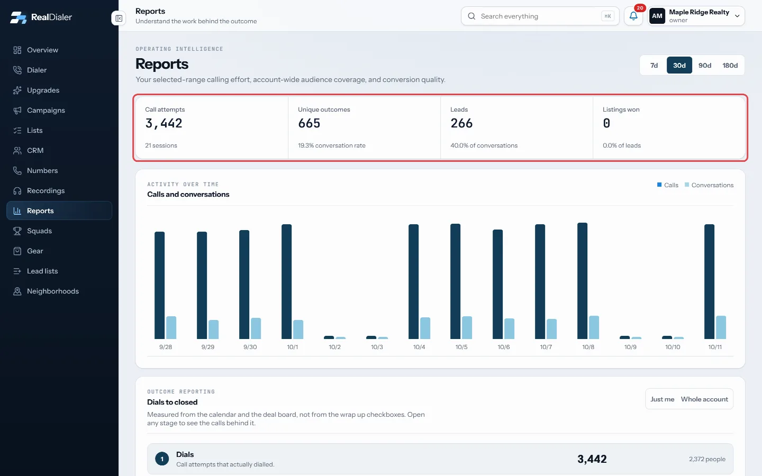Toggle the Calls legend series

[667, 185]
